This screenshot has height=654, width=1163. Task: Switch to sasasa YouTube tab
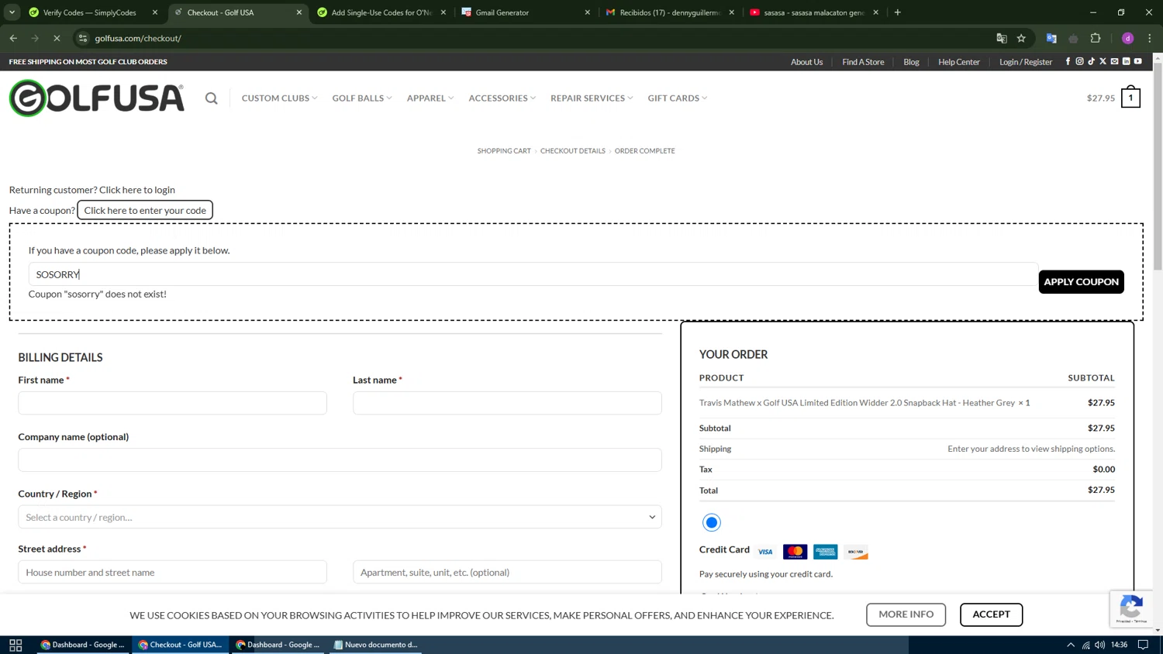tap(813, 12)
